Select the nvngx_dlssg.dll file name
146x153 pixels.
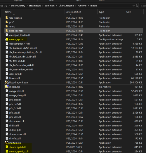coord(18,95)
